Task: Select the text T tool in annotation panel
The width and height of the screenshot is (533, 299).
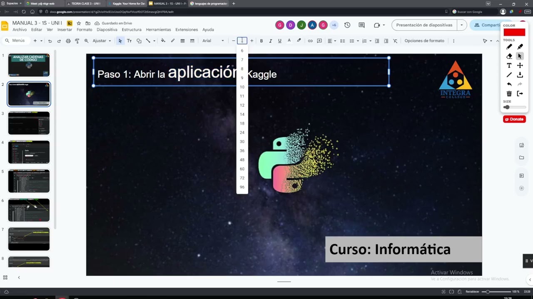Action: coord(509,66)
